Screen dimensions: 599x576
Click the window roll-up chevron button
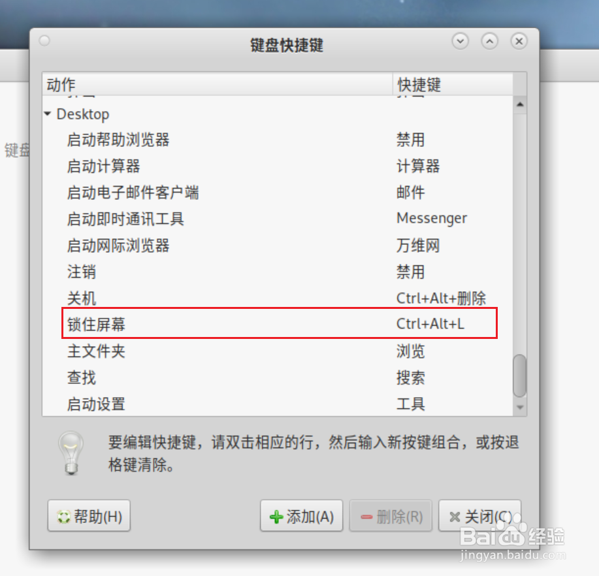tap(490, 41)
